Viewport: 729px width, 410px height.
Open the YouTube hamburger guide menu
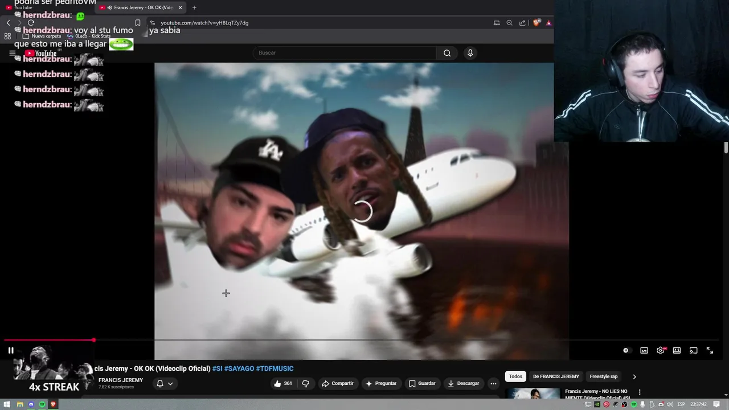pos(12,54)
